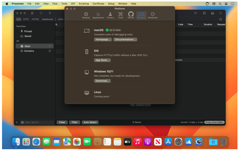Open Music from the dock

tap(138, 142)
